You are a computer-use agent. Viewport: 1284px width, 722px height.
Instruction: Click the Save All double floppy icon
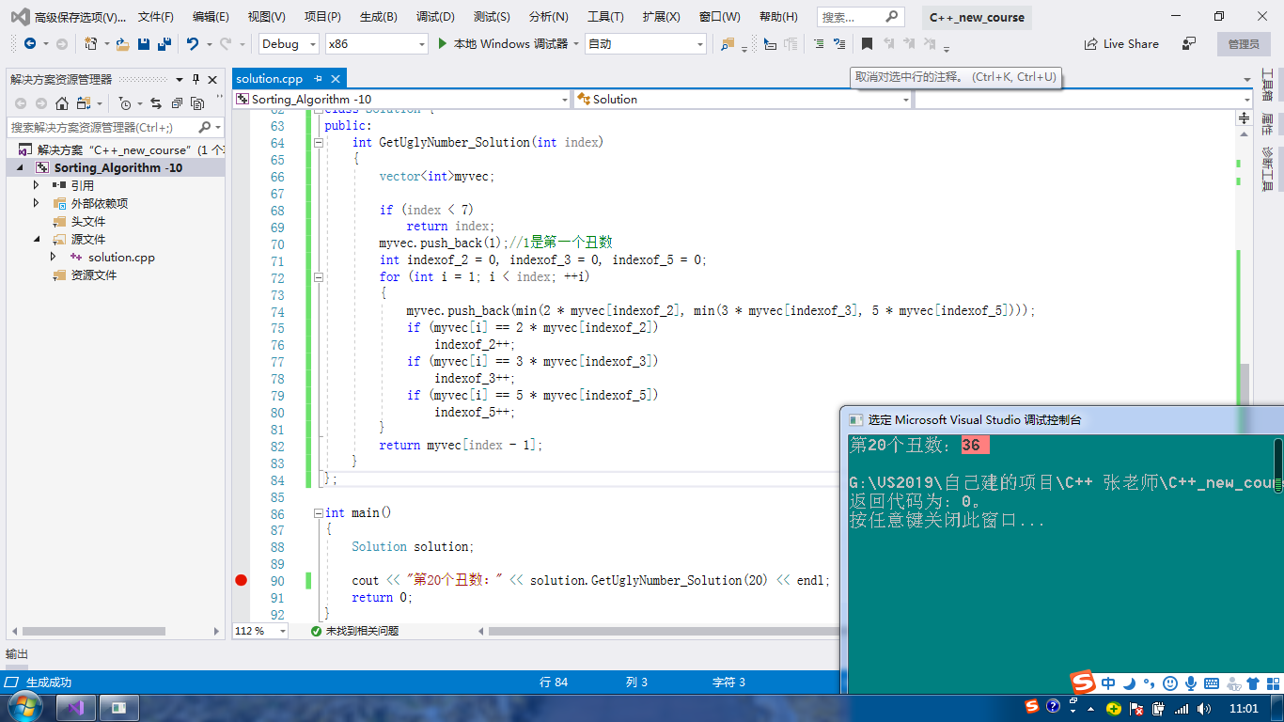164,44
